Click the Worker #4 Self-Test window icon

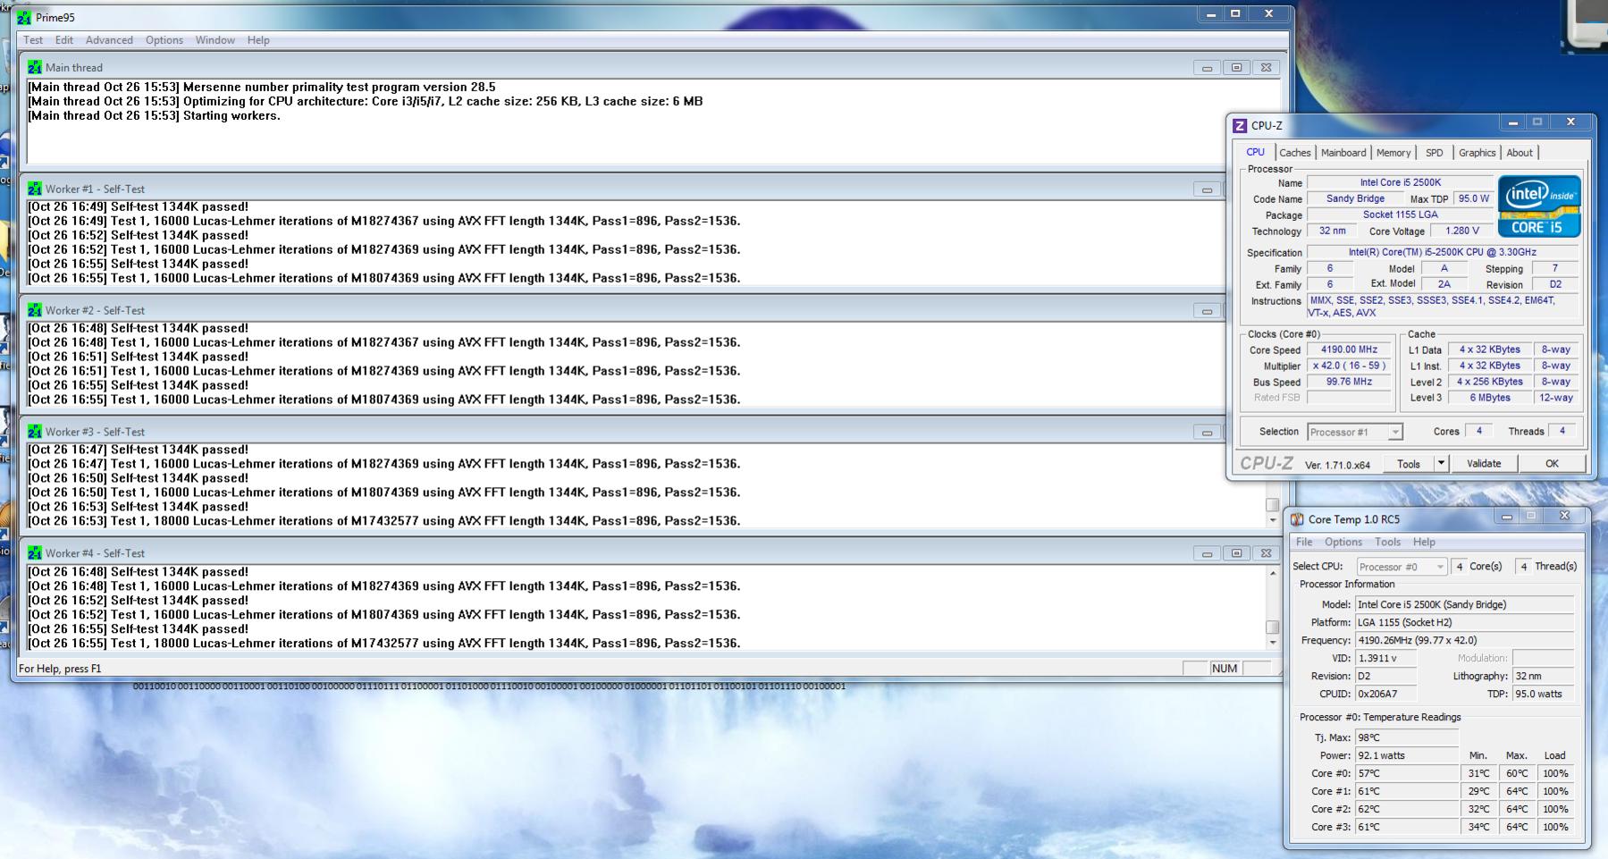(x=35, y=553)
